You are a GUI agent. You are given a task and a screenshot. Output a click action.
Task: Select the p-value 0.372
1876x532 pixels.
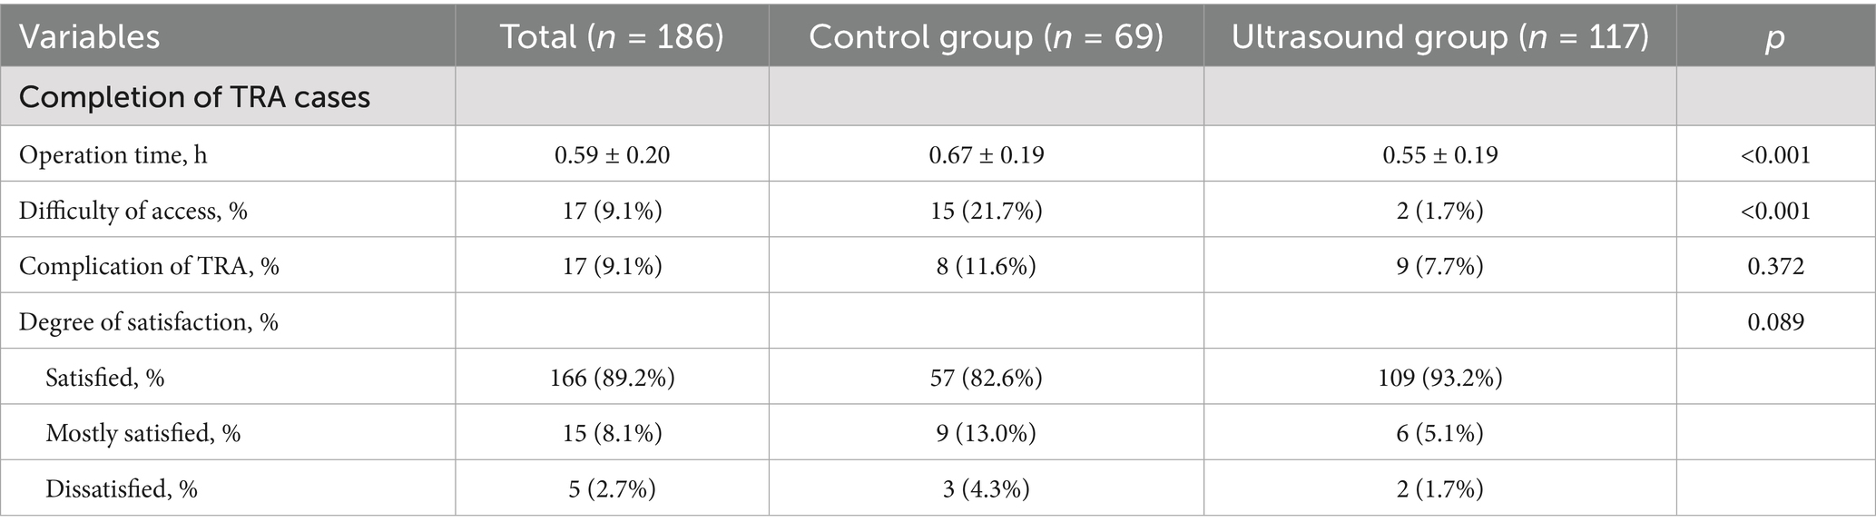coord(1775,266)
